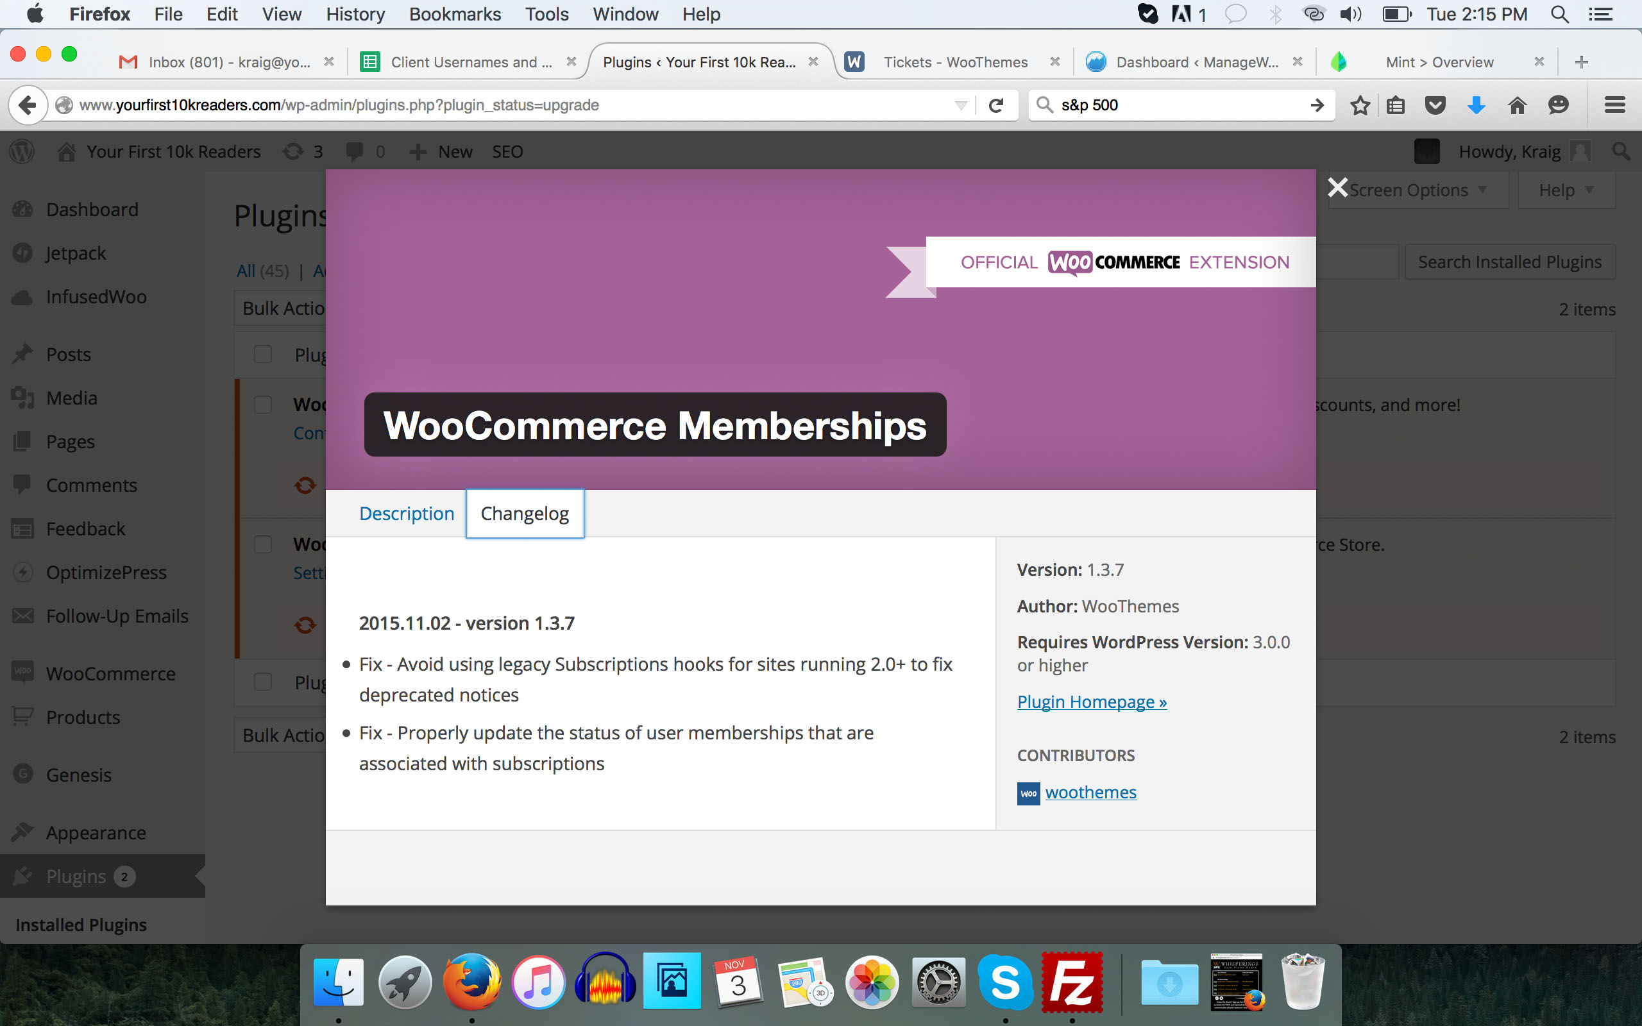The height and width of the screenshot is (1026, 1642).
Task: Open Skype from the Dock
Action: pos(1005,981)
